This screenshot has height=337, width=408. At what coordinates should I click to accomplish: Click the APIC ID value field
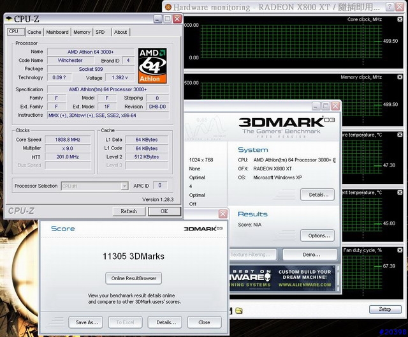point(160,186)
